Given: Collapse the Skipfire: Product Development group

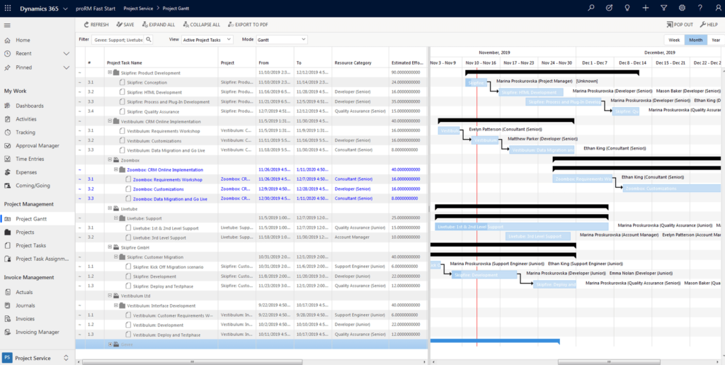Looking at the screenshot, I should pyautogui.click(x=110, y=72).
